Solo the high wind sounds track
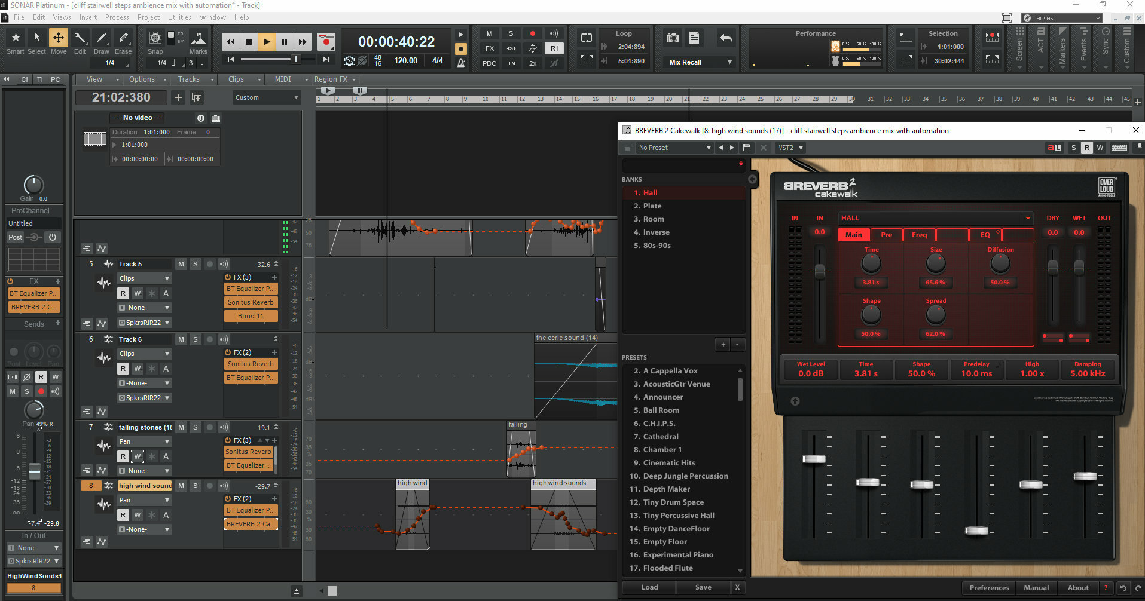The image size is (1145, 601). tap(196, 486)
